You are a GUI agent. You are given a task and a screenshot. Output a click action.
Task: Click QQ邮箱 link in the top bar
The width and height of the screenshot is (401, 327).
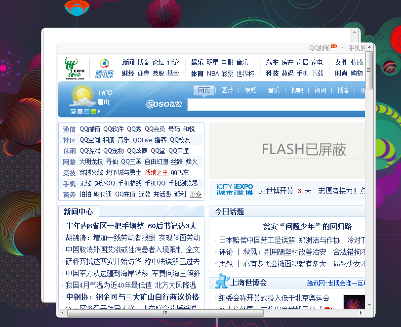[320, 48]
